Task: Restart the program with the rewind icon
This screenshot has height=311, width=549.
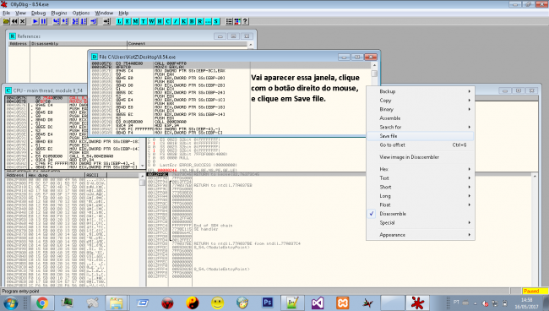Action: [x=14, y=21]
